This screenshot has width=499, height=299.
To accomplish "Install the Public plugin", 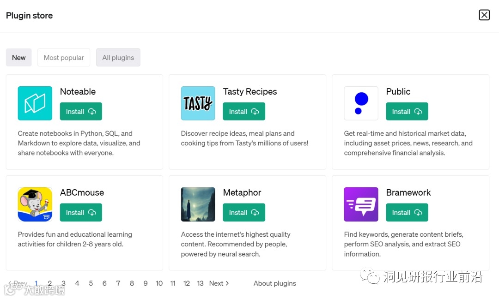I will click(407, 112).
